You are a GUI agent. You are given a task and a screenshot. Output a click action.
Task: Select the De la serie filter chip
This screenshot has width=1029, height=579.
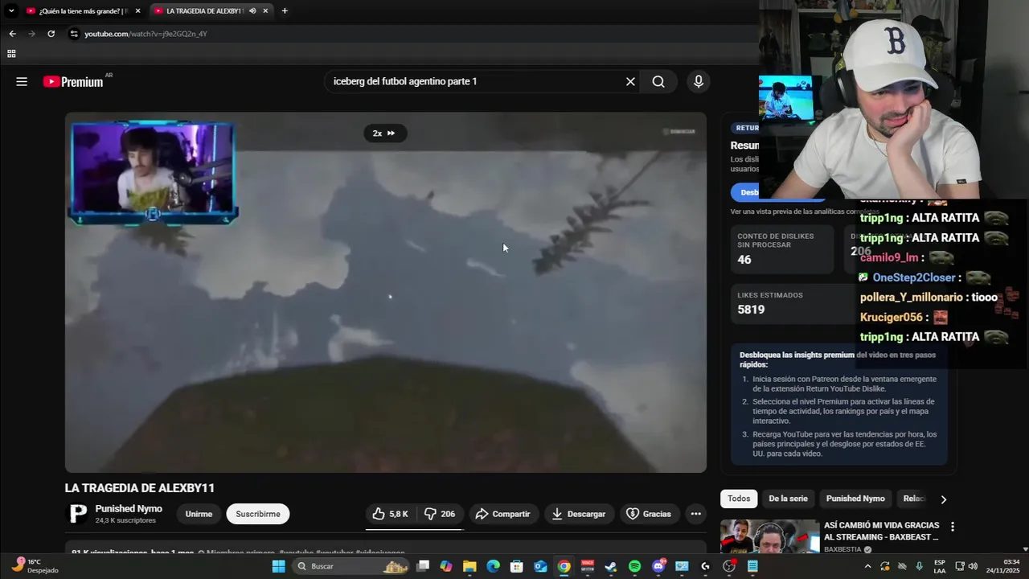click(x=788, y=499)
